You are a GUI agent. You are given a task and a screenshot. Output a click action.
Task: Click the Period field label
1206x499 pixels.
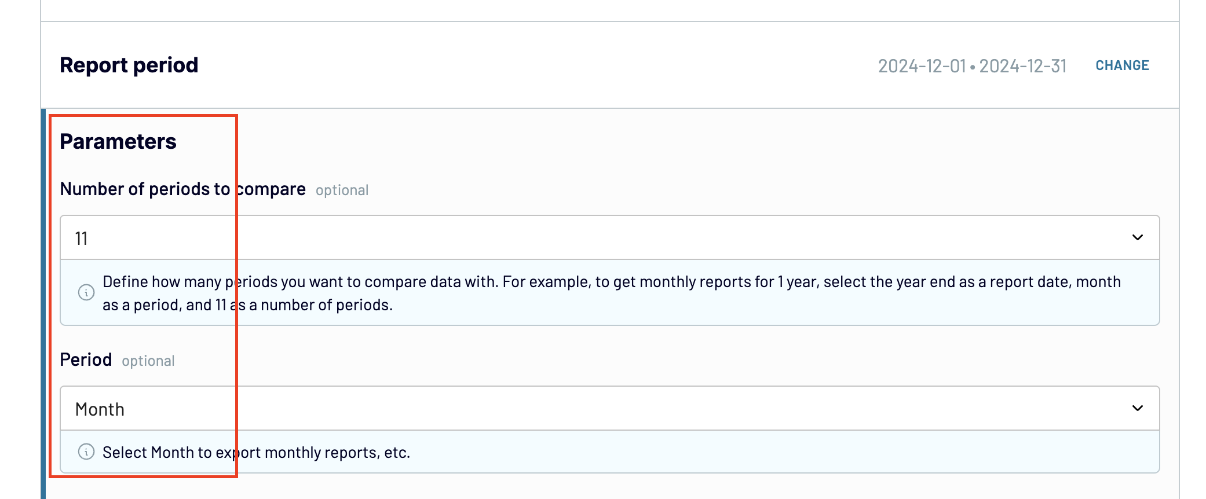pyautogui.click(x=86, y=359)
